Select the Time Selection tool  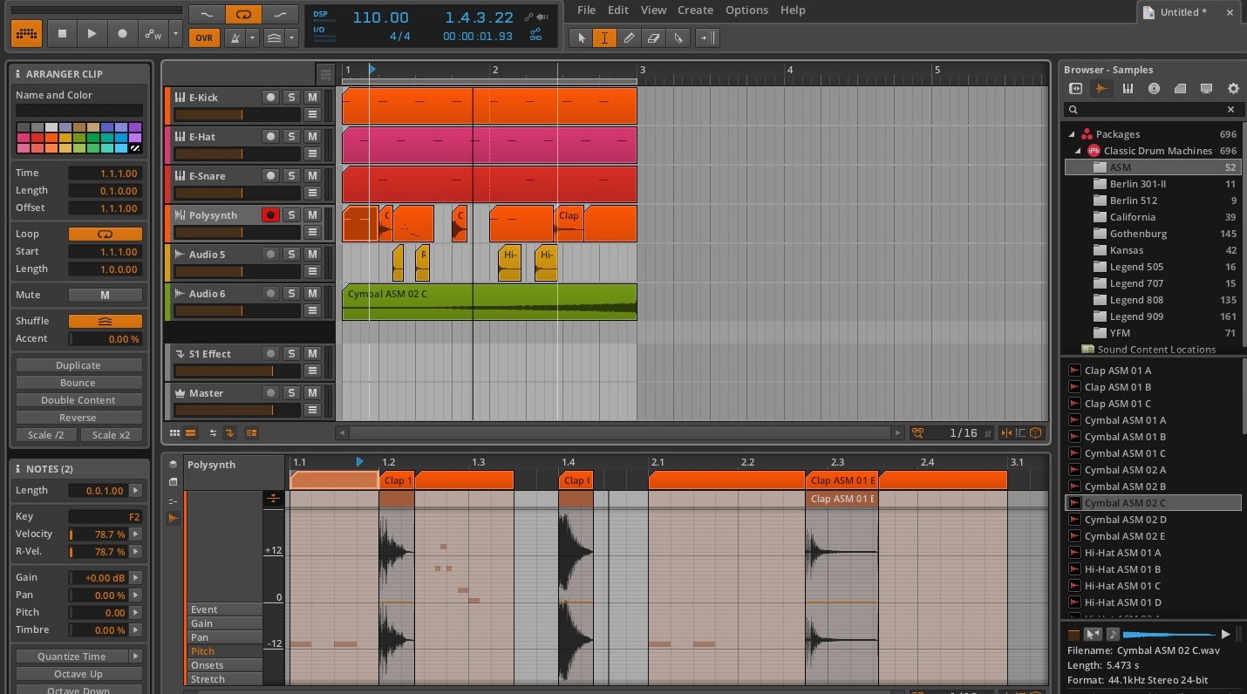604,37
